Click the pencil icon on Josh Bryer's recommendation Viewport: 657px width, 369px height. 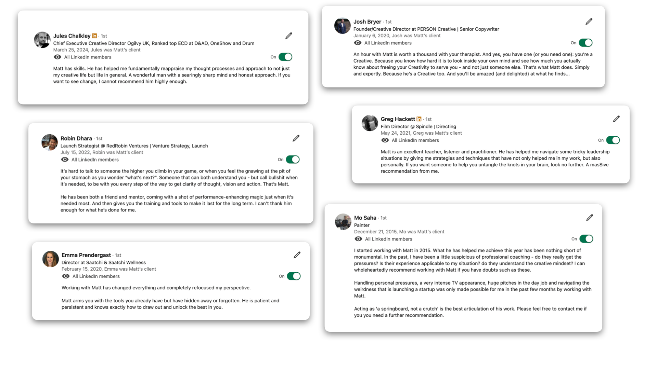(589, 22)
